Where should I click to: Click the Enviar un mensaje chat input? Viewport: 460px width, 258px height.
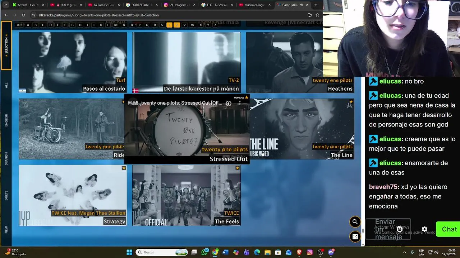point(388,229)
